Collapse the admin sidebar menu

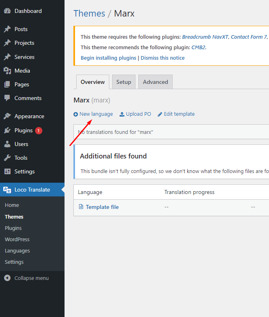point(27,278)
